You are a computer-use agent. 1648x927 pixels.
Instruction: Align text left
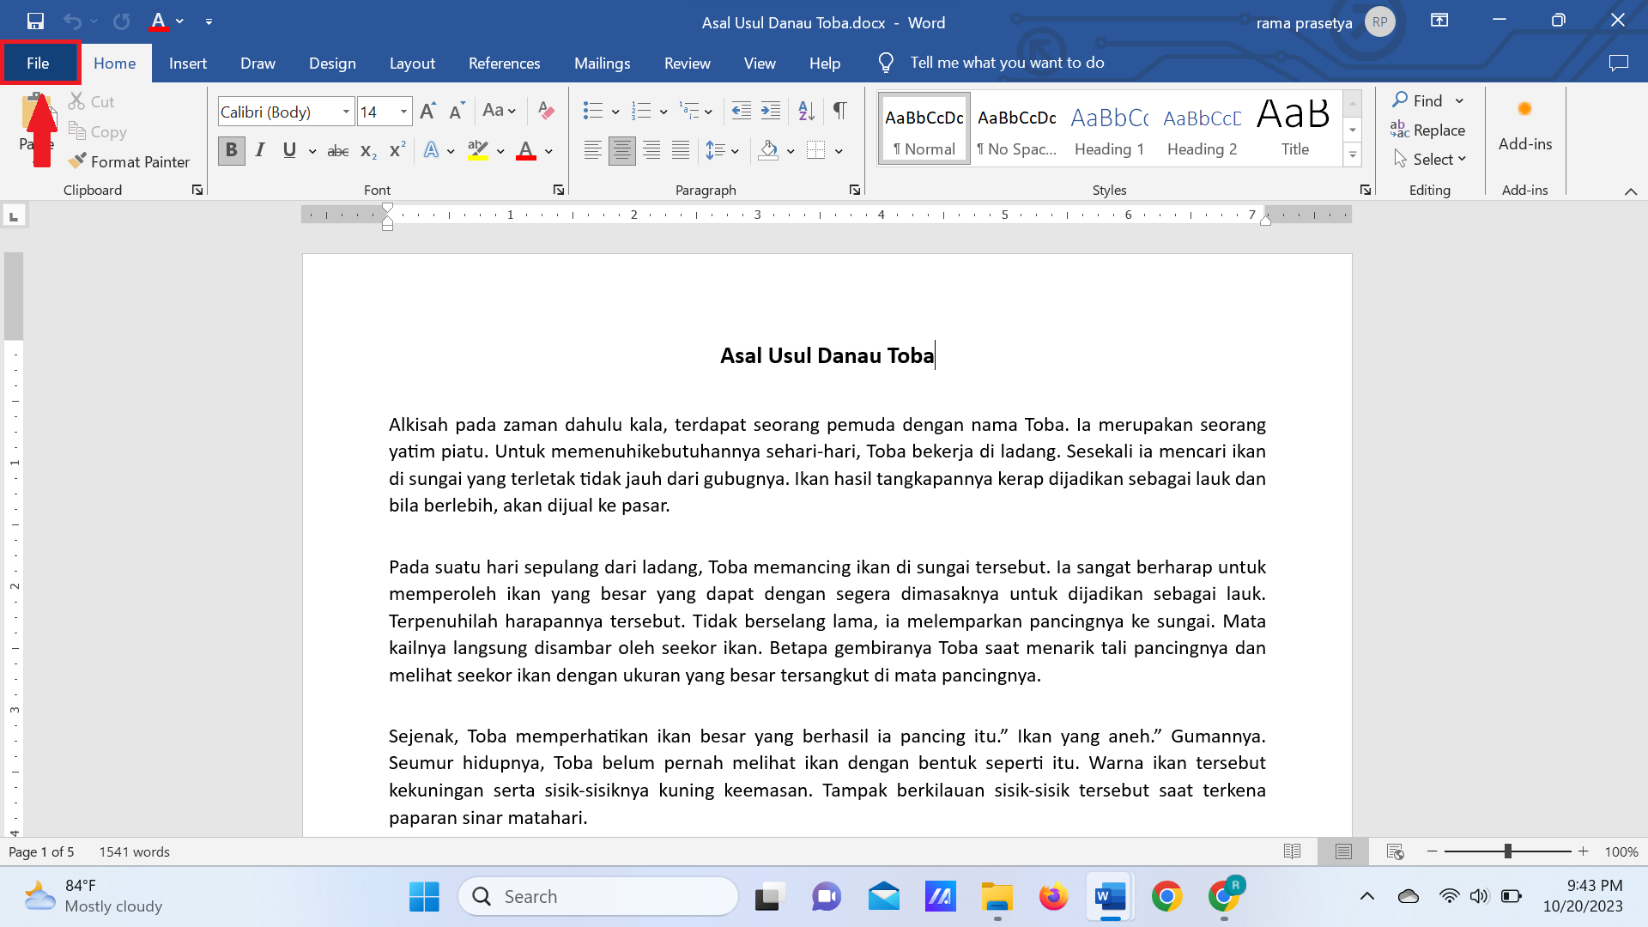tap(592, 151)
